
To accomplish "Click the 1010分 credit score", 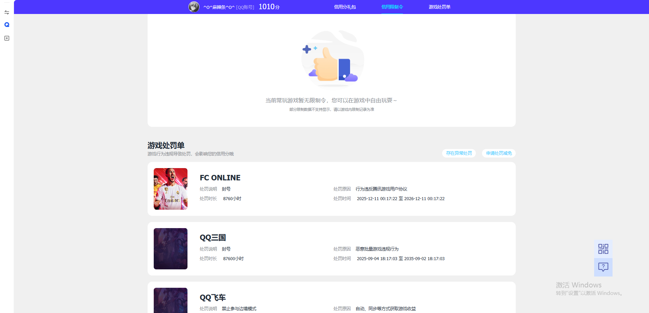I will [269, 7].
